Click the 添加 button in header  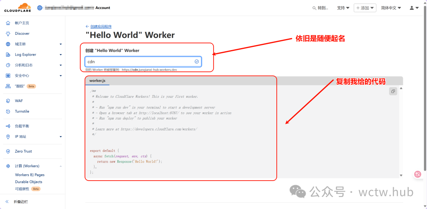[x=365, y=8]
